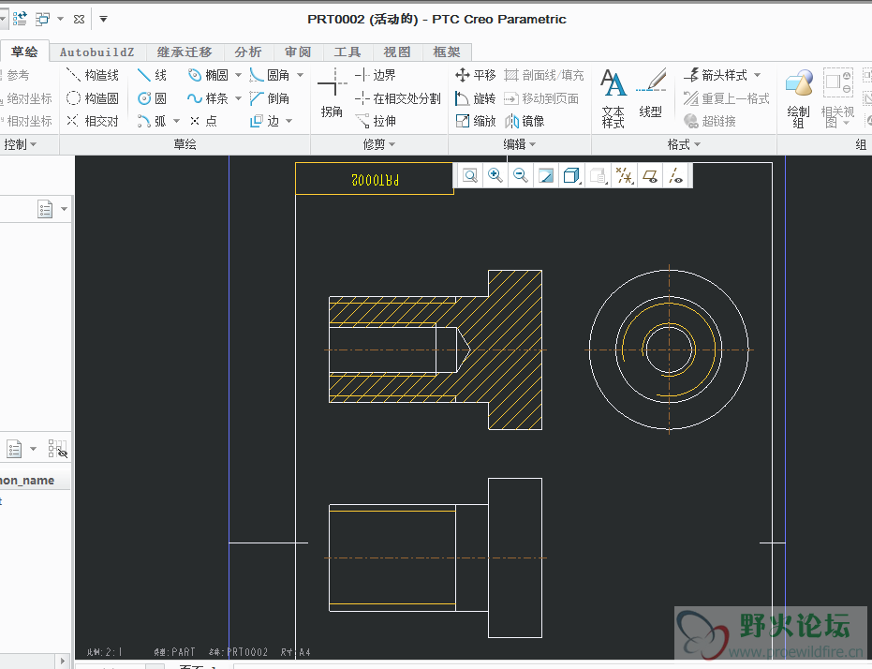Viewport: 872px width, 669px height.
Task: Select the Line (线) sketch tool
Action: pyautogui.click(x=152, y=75)
